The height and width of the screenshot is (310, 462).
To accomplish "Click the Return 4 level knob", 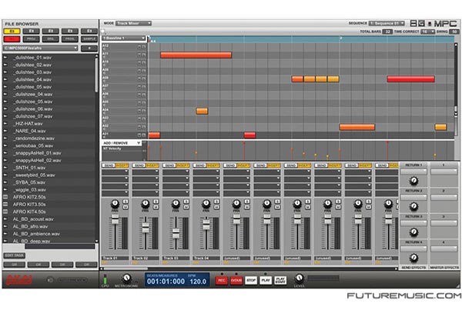I will point(413,258).
